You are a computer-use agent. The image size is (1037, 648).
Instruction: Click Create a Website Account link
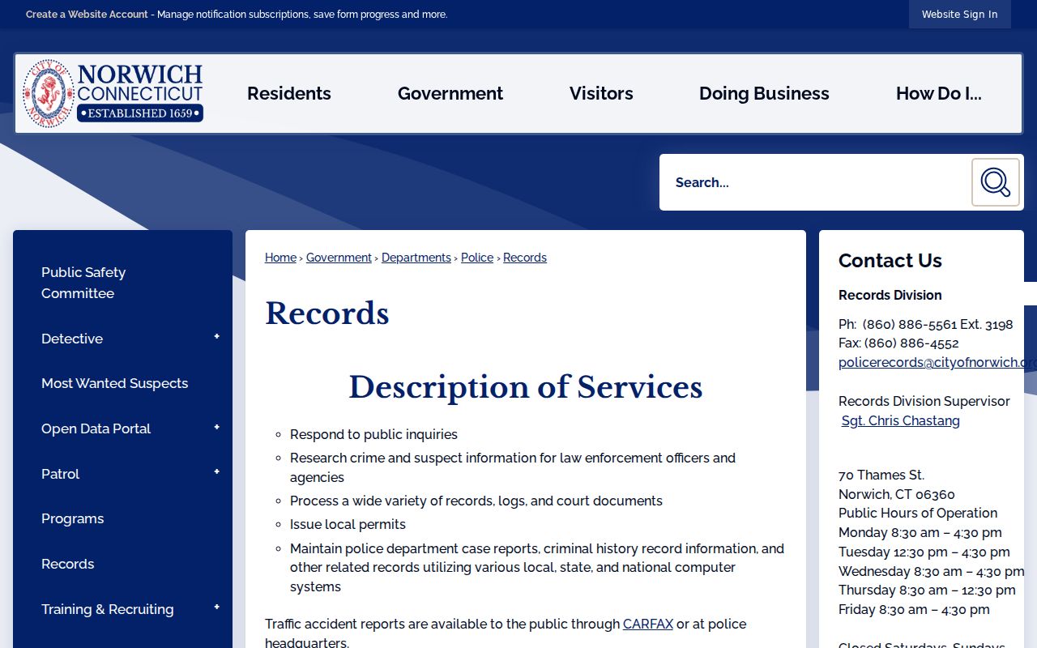pyautogui.click(x=87, y=14)
